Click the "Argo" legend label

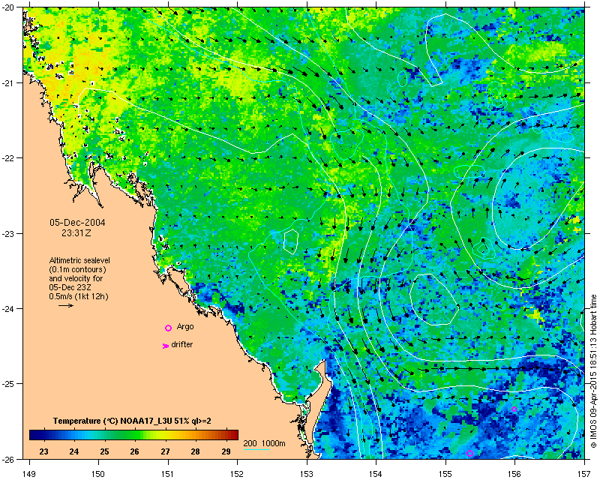185,327
